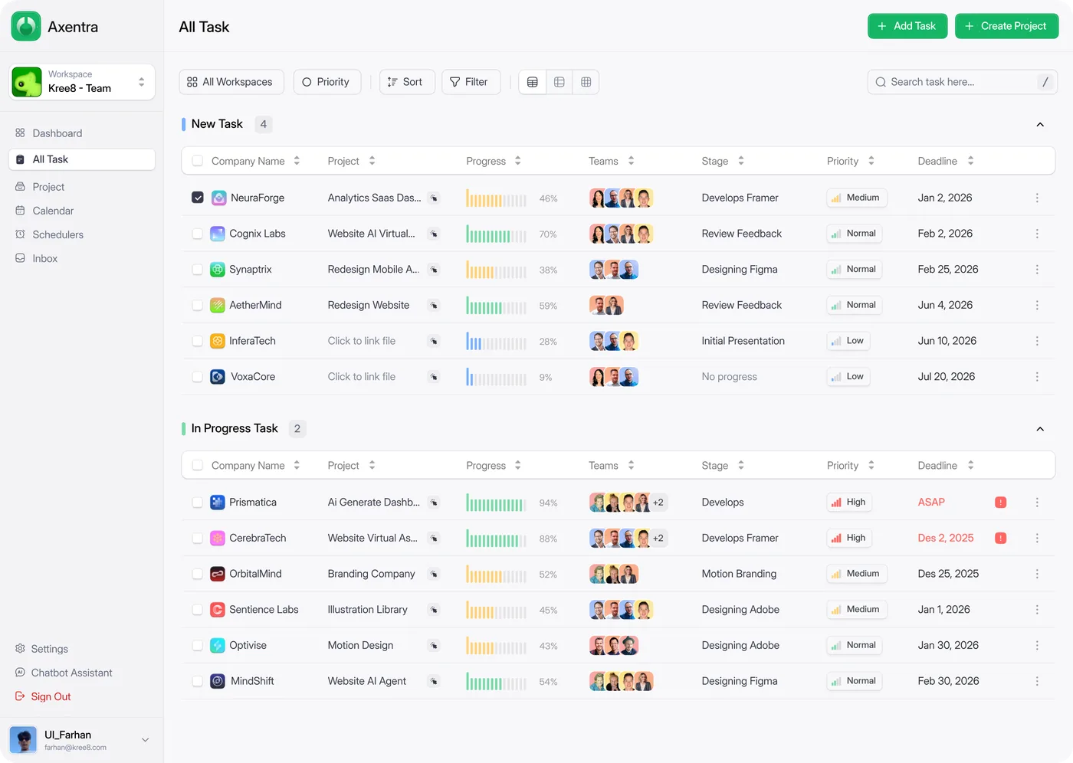Viewport: 1073px width, 763px height.
Task: Open the Kree8 - Team workspace switcher
Action: [x=82, y=82]
